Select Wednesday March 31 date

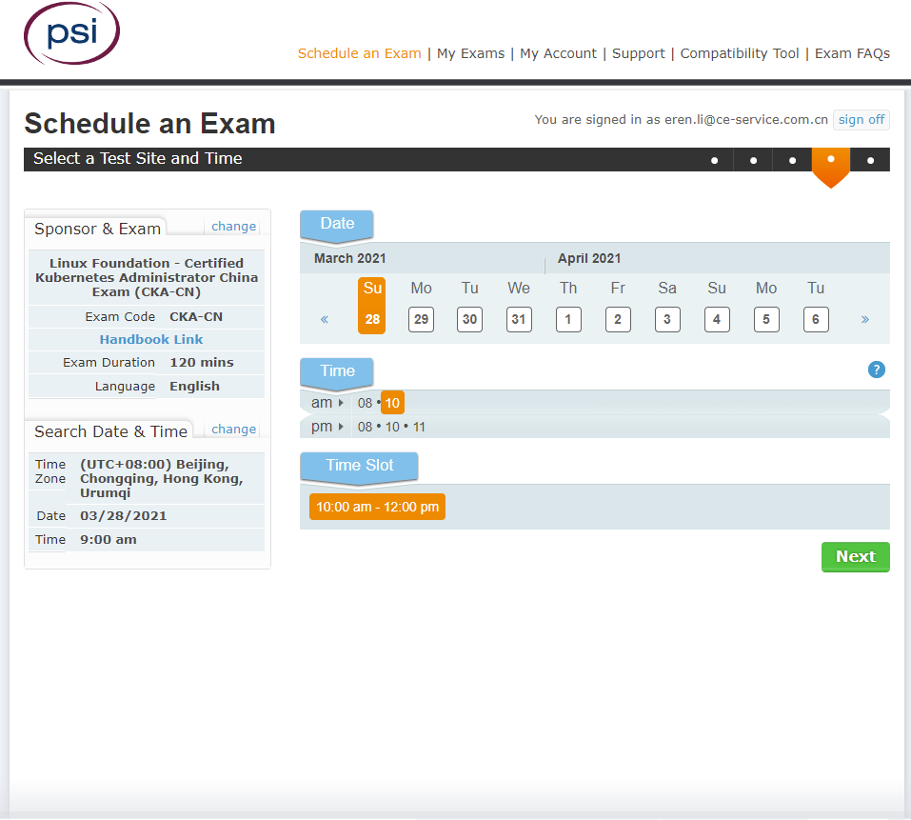click(x=519, y=319)
